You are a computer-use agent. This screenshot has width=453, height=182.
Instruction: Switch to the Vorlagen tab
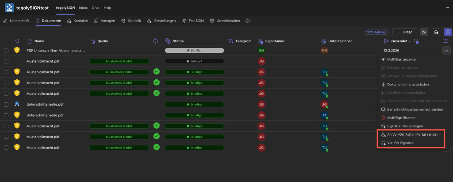click(x=104, y=21)
